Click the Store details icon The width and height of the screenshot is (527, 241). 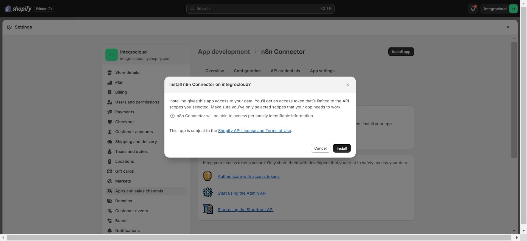[110, 72]
